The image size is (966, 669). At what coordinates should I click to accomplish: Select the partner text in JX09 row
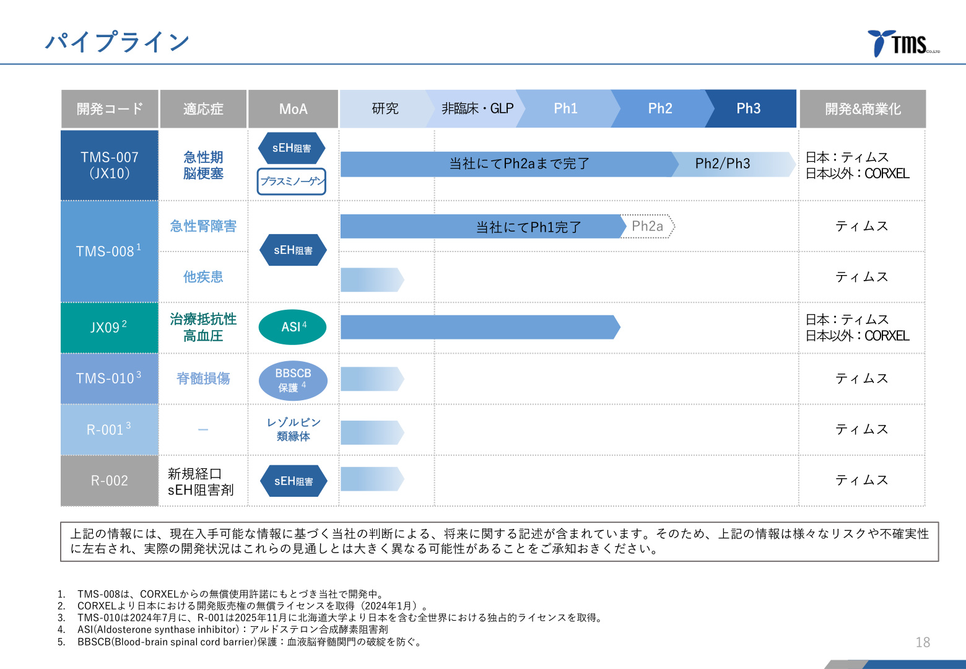[858, 328]
